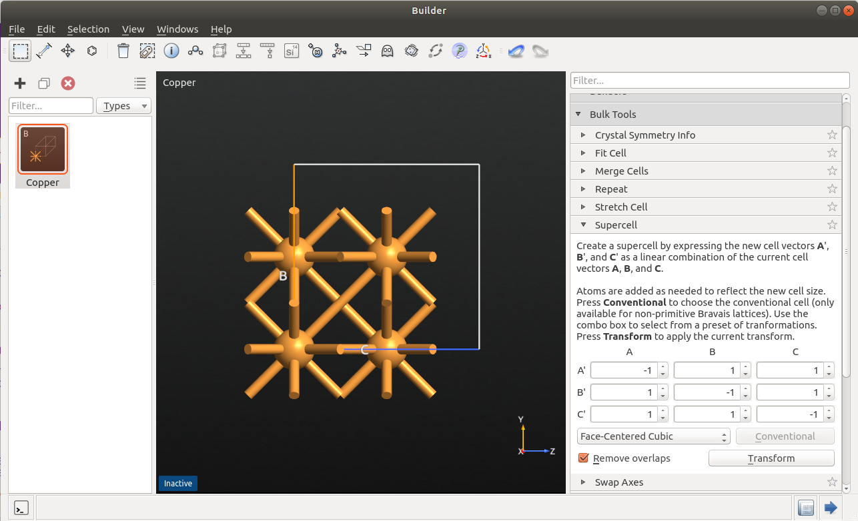
Task: Click the grayed redo arrow
Action: tap(540, 51)
